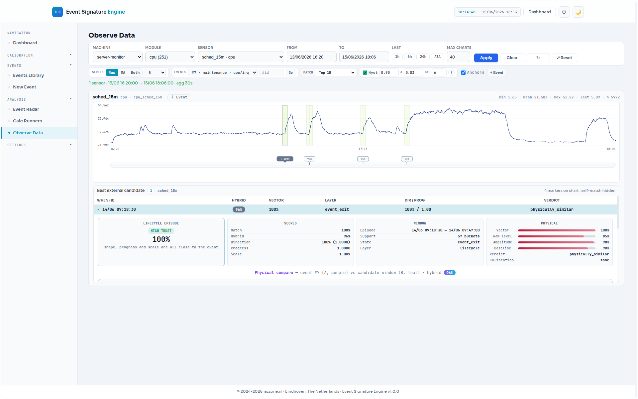Open Event Radar in the sidebar
The width and height of the screenshot is (638, 399).
26,109
